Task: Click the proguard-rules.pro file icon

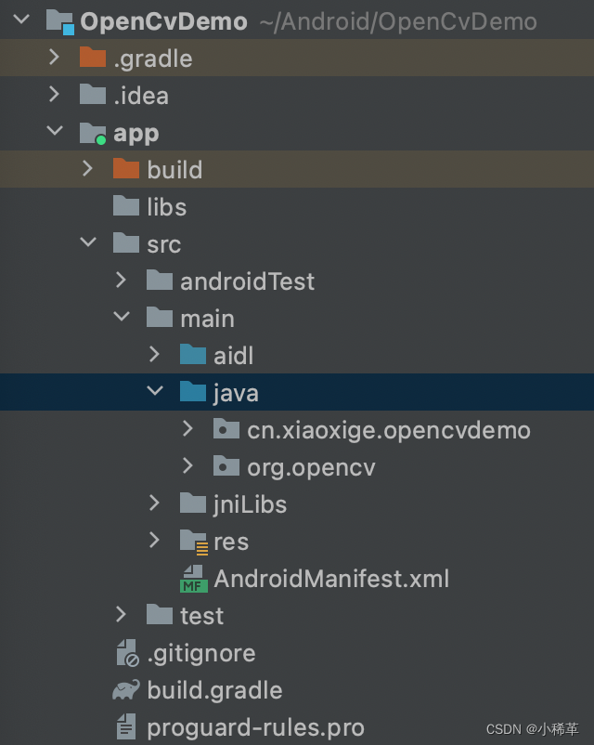Action: pyautogui.click(x=126, y=727)
